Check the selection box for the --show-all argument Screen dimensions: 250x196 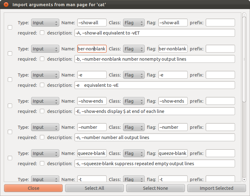coord(10,27)
